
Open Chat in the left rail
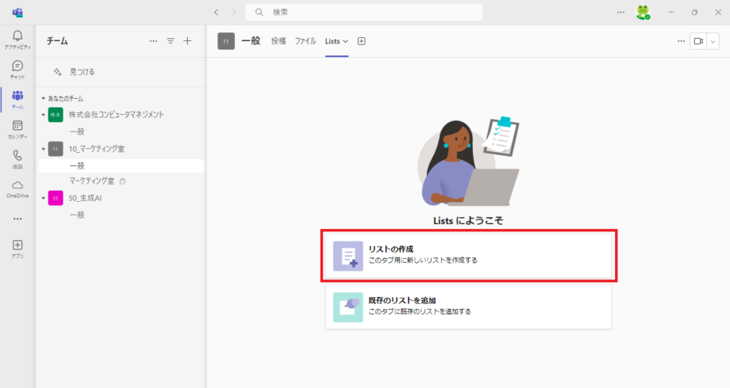point(17,69)
